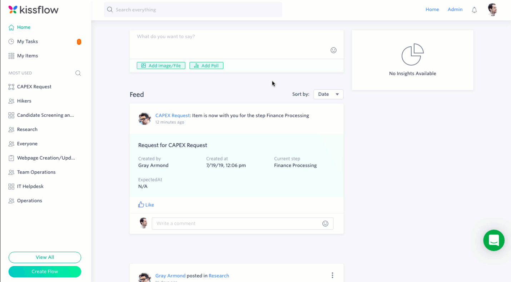This screenshot has width=511, height=282.
Task: Open the support chat bubble
Action: click(x=494, y=240)
